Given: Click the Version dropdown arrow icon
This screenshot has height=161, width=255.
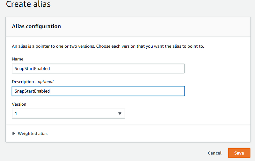Looking at the screenshot, I should 120,114.
